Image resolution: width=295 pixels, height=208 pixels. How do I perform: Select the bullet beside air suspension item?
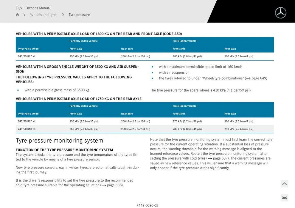(x=152, y=72)
